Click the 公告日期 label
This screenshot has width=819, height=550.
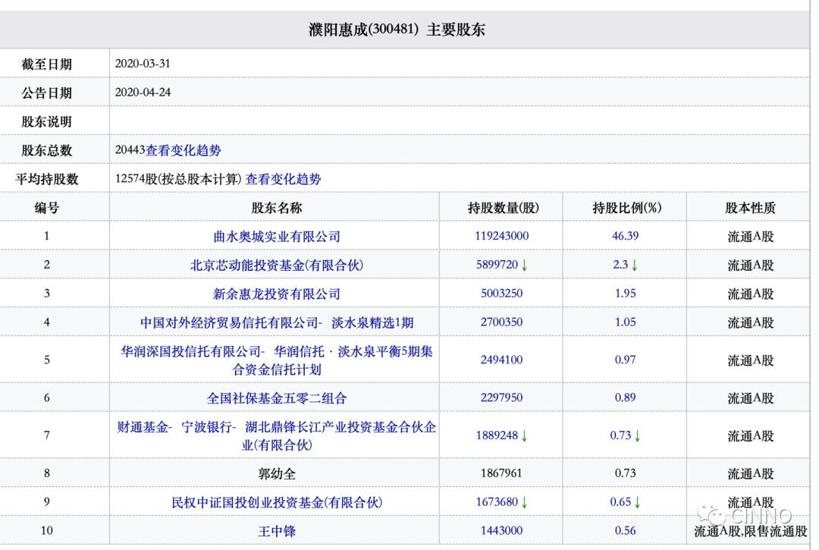tap(46, 93)
